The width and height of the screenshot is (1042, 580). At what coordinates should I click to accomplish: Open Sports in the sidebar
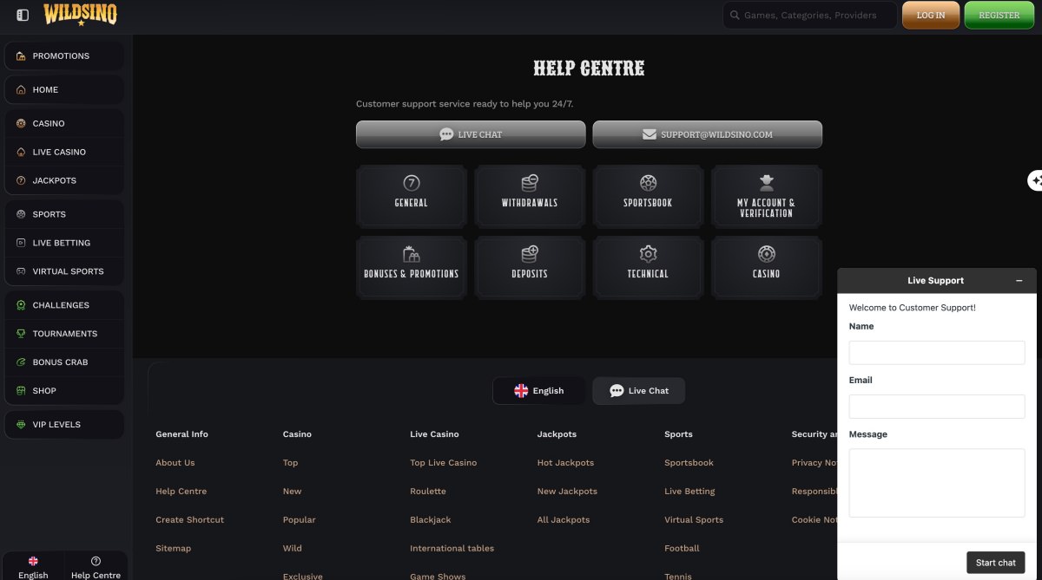64,215
